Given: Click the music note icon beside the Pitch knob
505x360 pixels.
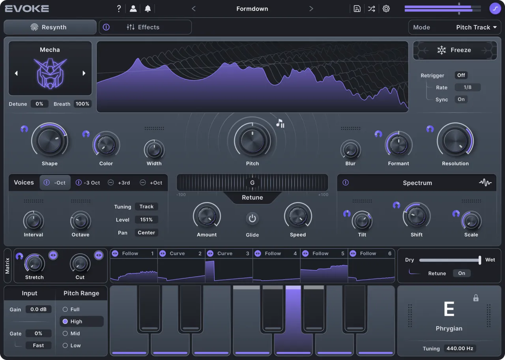Looking at the screenshot, I should coord(280,124).
